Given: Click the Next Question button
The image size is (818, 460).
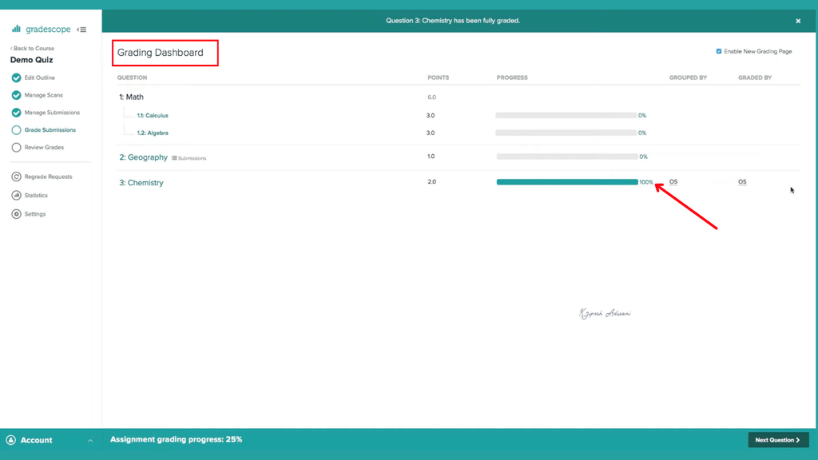Looking at the screenshot, I should [x=778, y=440].
